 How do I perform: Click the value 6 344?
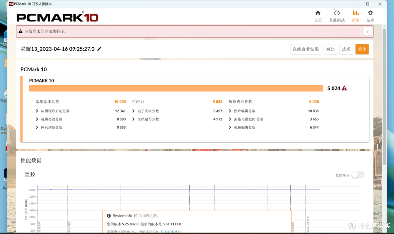pyautogui.click(x=314, y=127)
